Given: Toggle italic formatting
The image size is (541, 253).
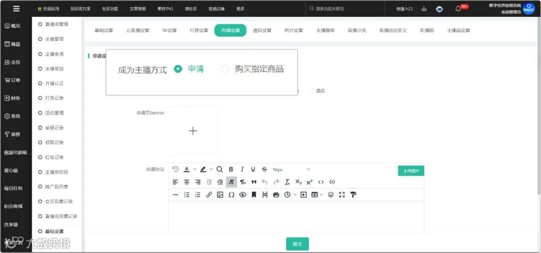Looking at the screenshot, I should click(242, 169).
